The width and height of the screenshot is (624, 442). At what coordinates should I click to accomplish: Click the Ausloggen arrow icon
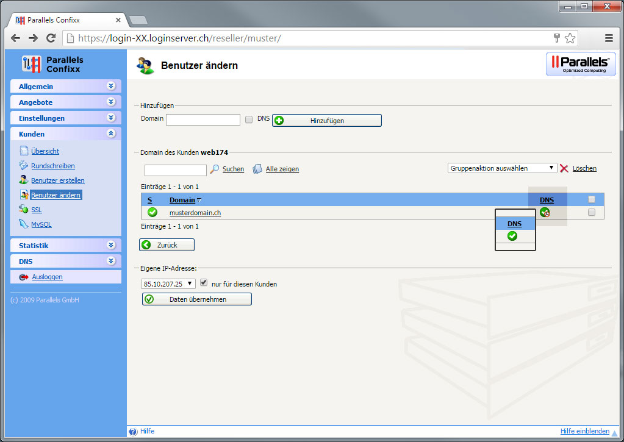click(x=24, y=277)
